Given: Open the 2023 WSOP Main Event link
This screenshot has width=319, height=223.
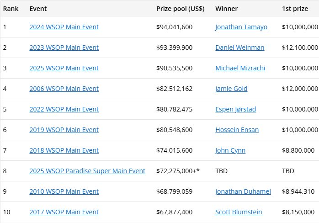Looking at the screenshot, I should click(x=64, y=48).
